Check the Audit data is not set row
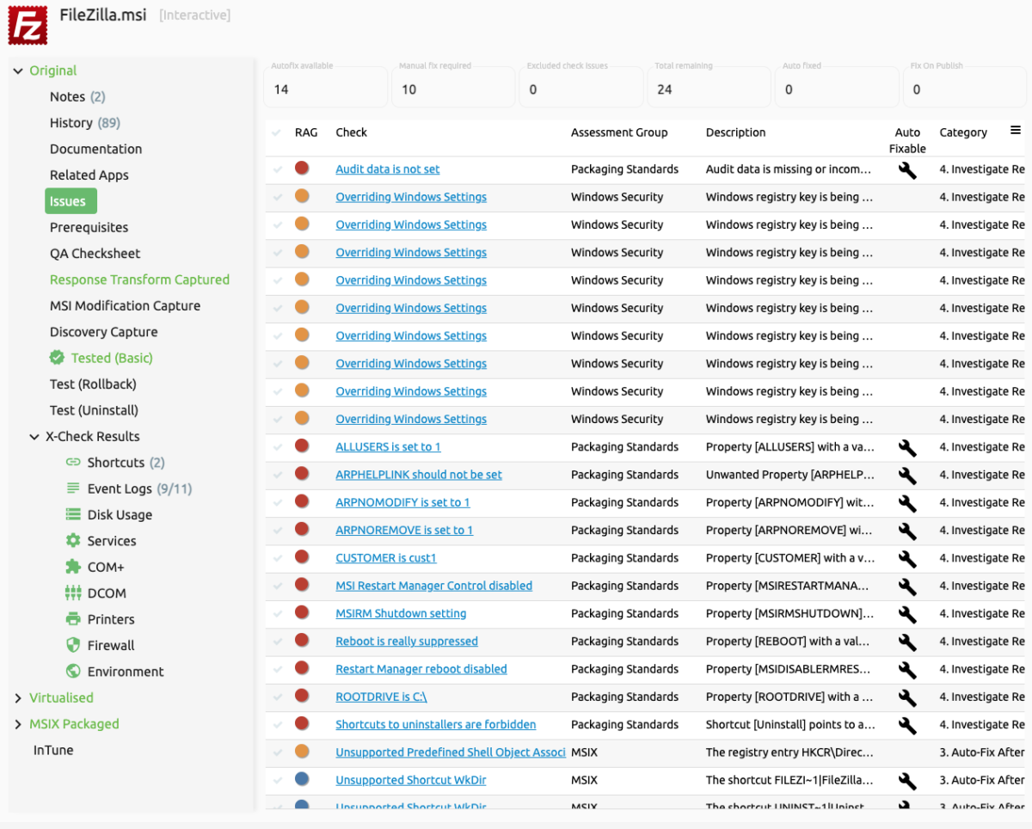The image size is (1032, 829). [x=277, y=169]
